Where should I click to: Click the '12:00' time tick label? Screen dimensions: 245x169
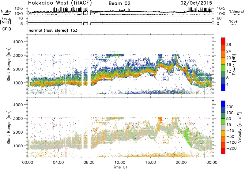tap(120, 163)
